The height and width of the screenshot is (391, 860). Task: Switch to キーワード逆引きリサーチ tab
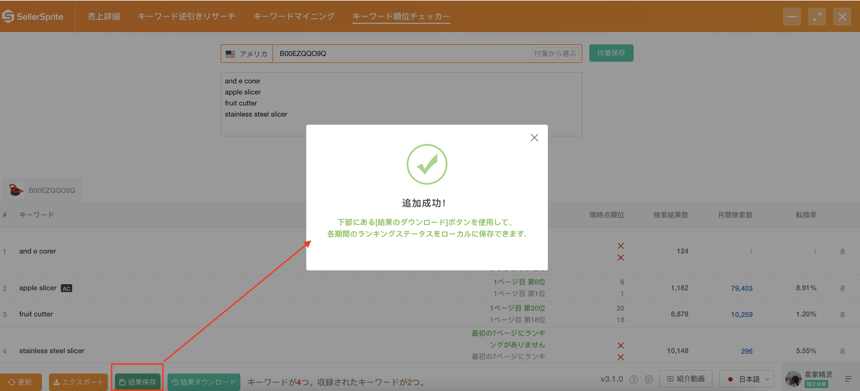(186, 16)
